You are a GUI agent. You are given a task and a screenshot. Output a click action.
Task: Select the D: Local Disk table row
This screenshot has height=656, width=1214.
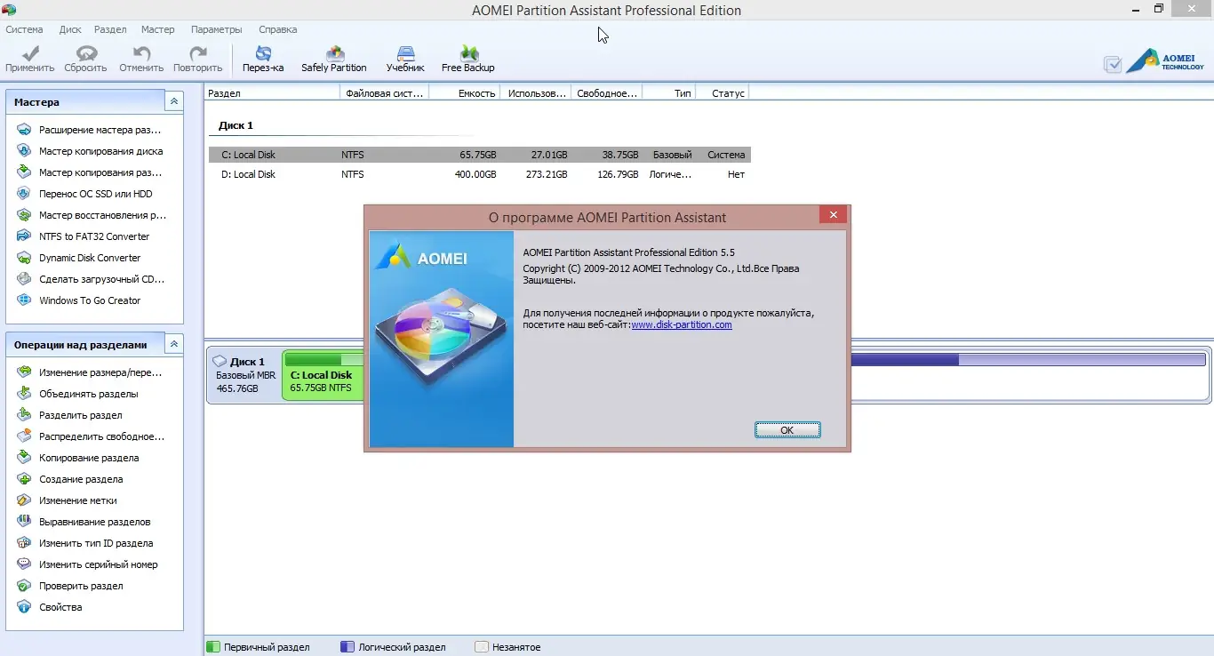480,174
